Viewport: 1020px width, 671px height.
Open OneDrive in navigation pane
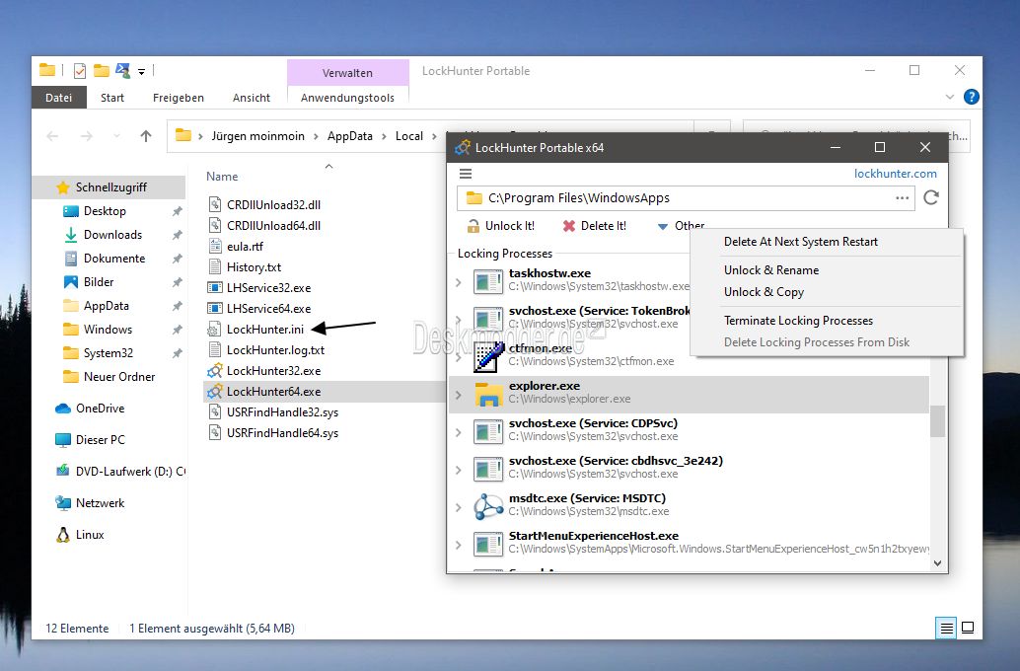(x=100, y=409)
